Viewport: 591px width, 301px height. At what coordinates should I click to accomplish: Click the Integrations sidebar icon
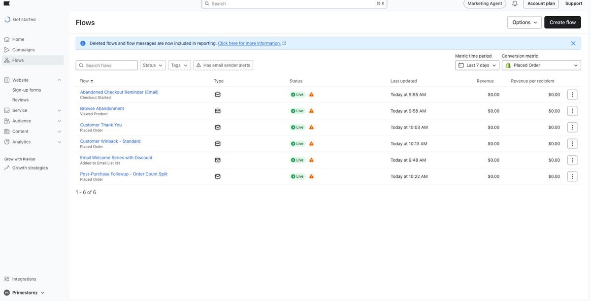click(7, 279)
